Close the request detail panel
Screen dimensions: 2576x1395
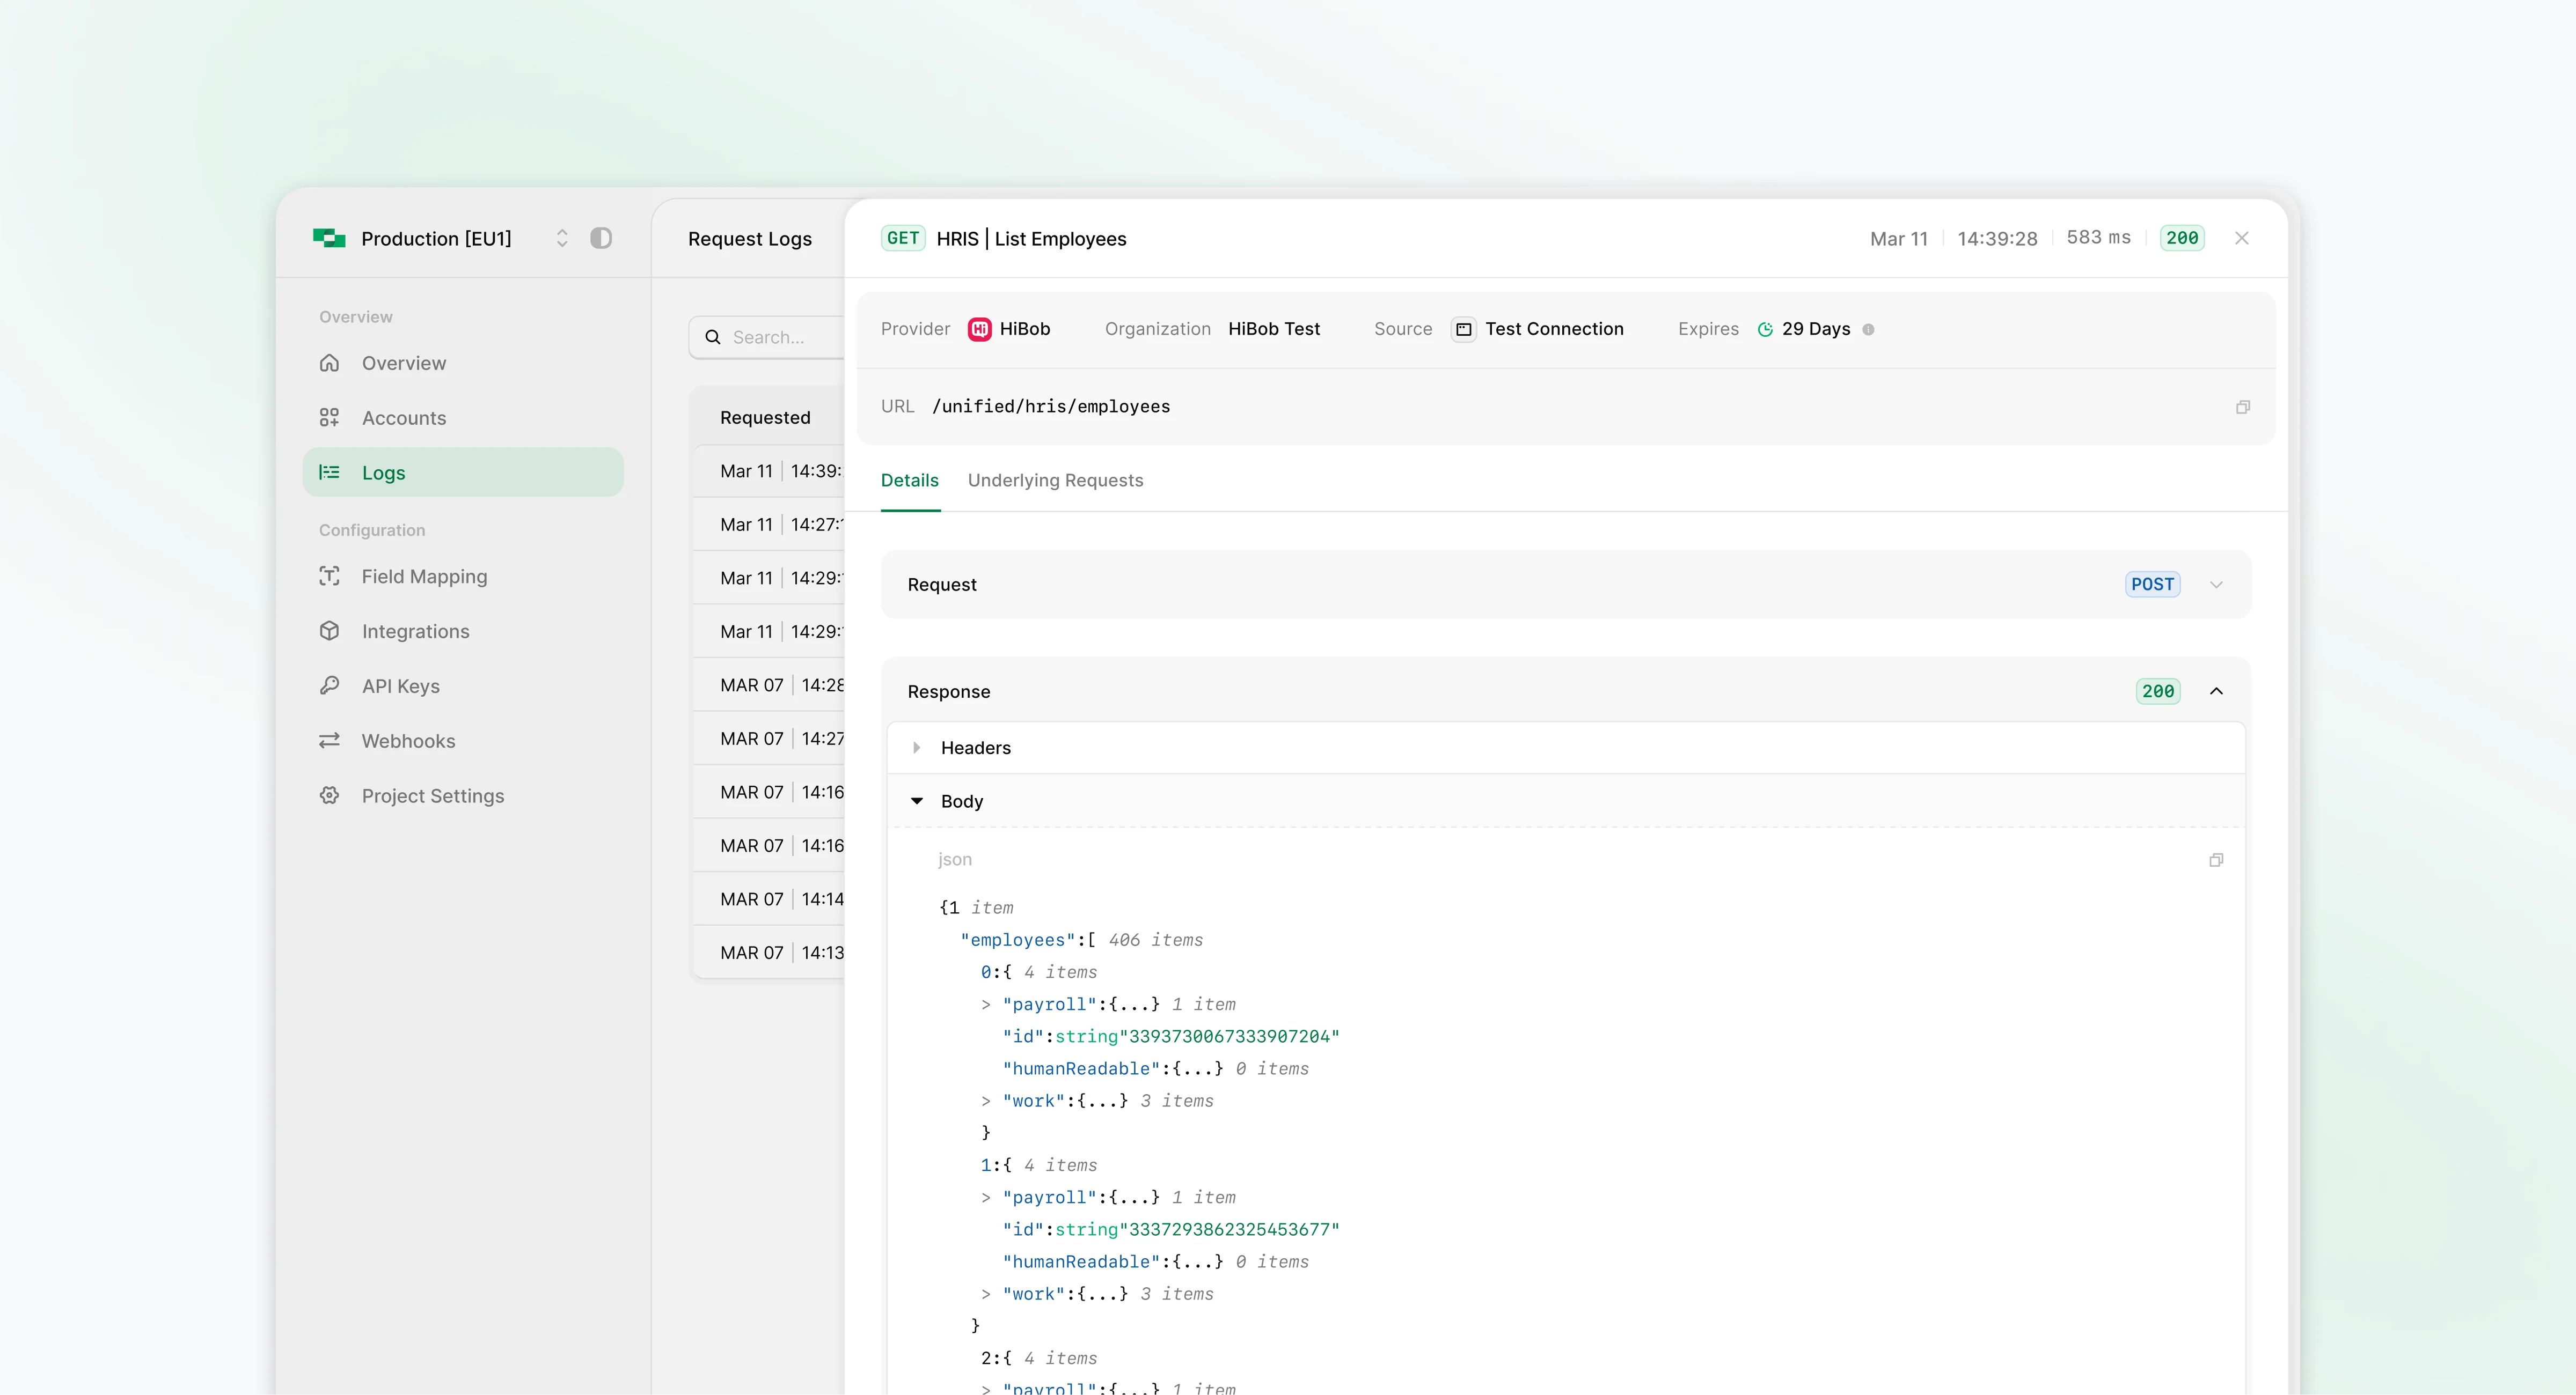[x=2241, y=239]
